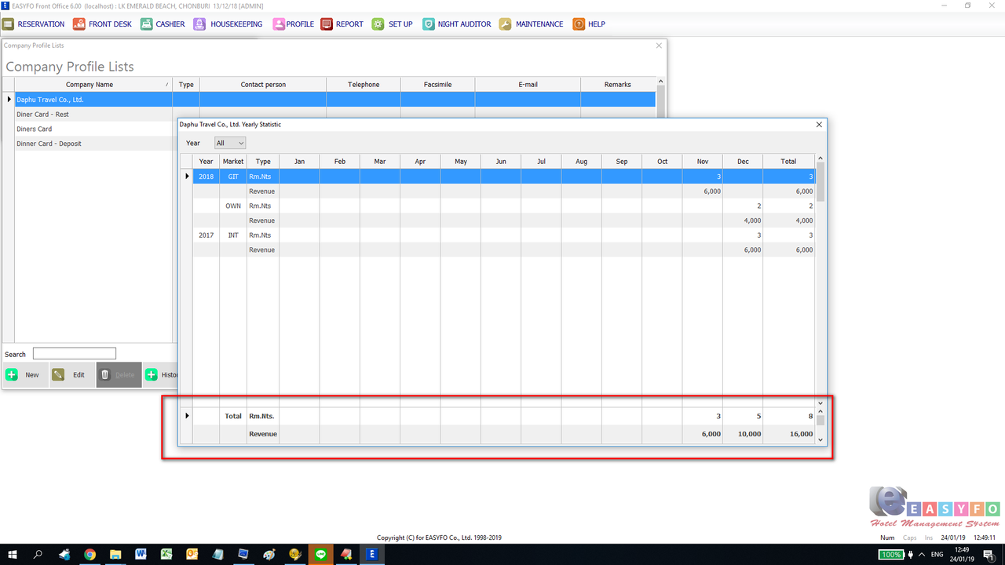This screenshot has height=565, width=1005.
Task: Open the PROFILE menu
Action: point(294,24)
